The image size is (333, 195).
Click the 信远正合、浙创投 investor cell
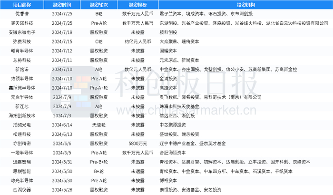click(x=177, y=115)
